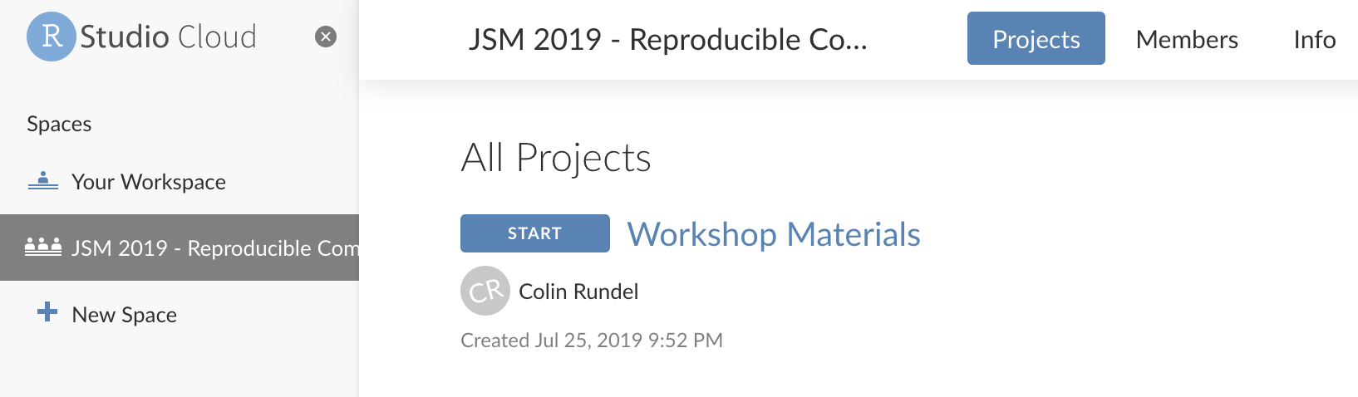Click the Your Workspace desk icon
Viewport: 1358px width, 397px height.
[43, 180]
